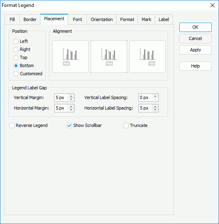Open the Placement tab
This screenshot has width=219, height=224.
tap(54, 19)
